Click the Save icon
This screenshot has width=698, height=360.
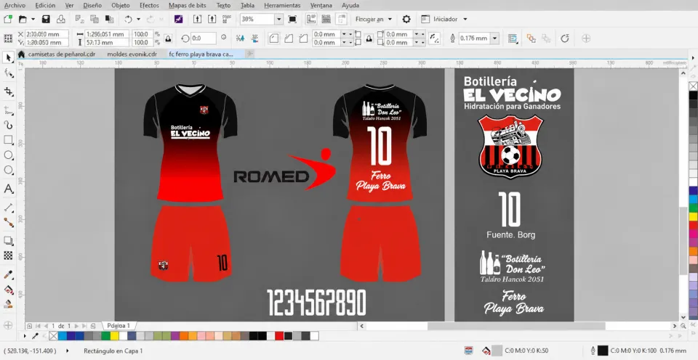coord(45,19)
